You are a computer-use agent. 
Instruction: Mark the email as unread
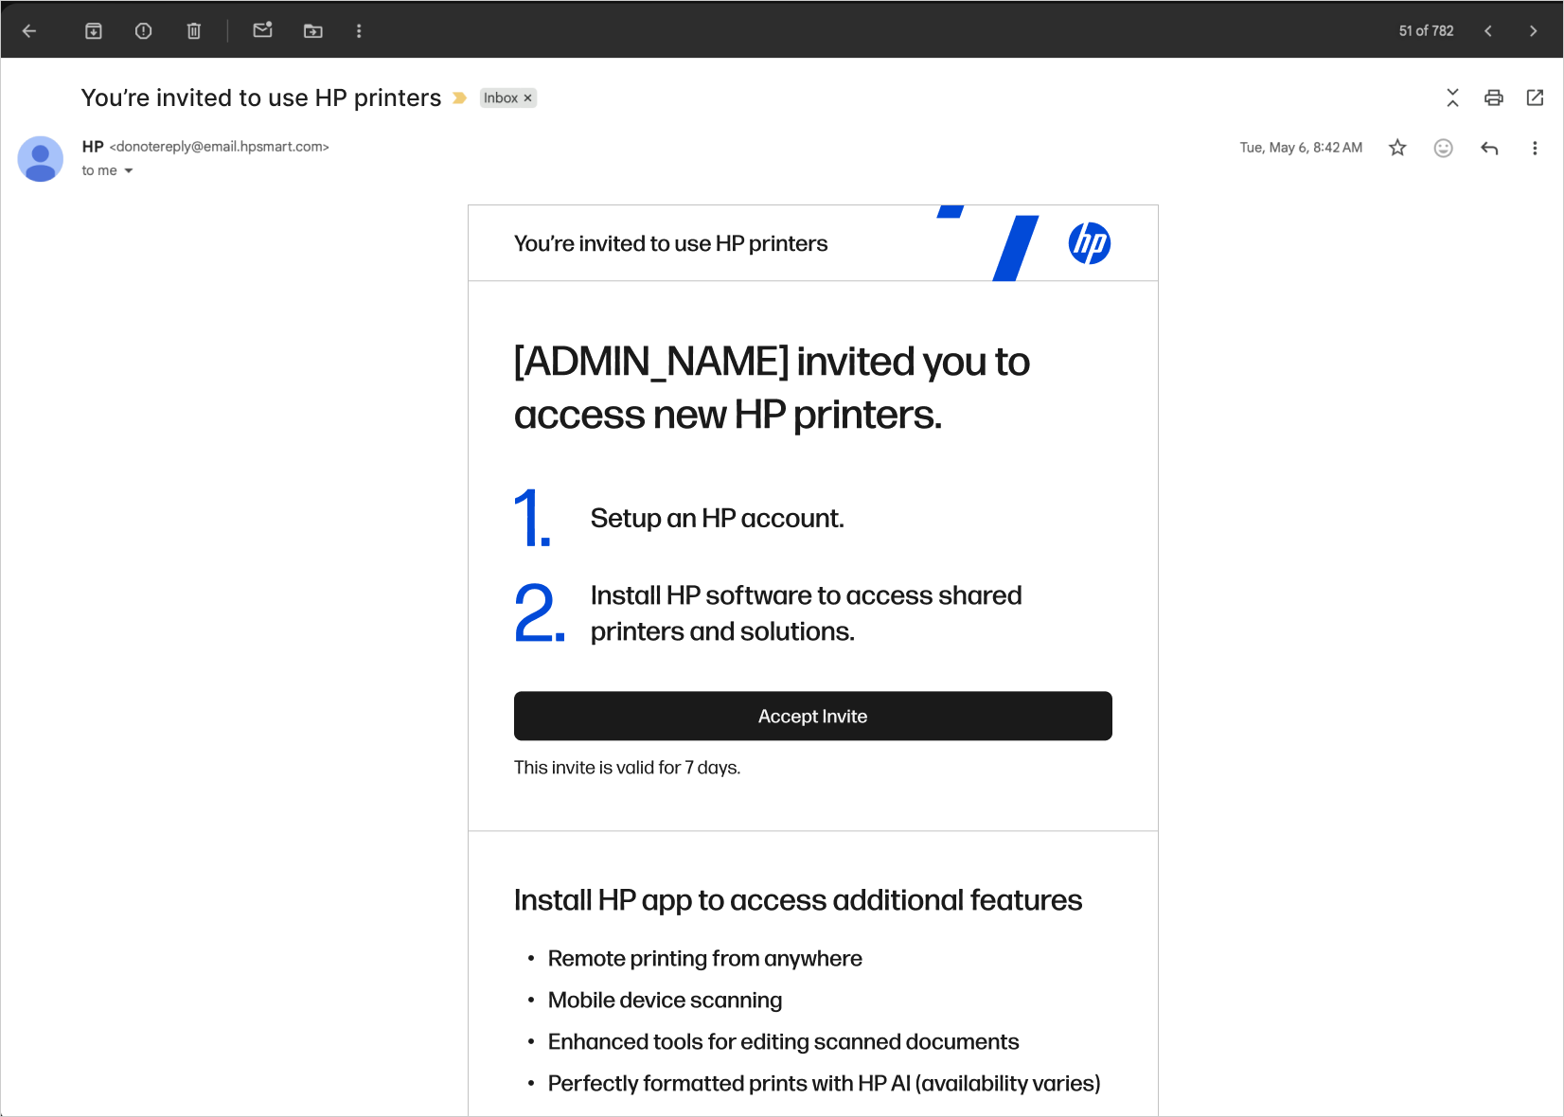(x=263, y=31)
